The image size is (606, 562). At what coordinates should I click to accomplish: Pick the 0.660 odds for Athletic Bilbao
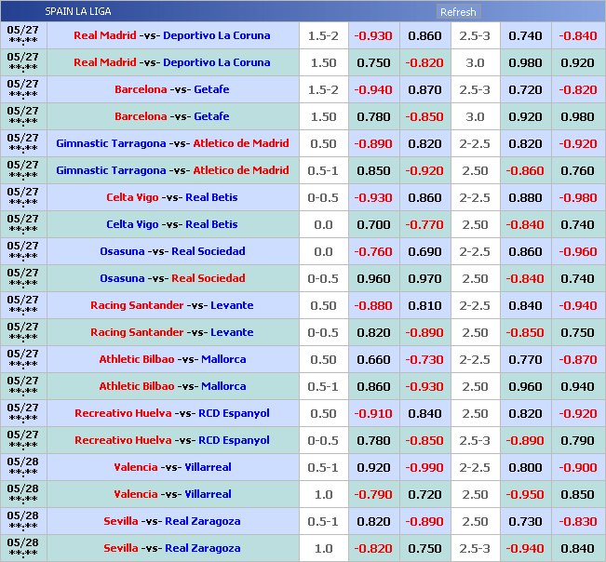click(x=373, y=359)
